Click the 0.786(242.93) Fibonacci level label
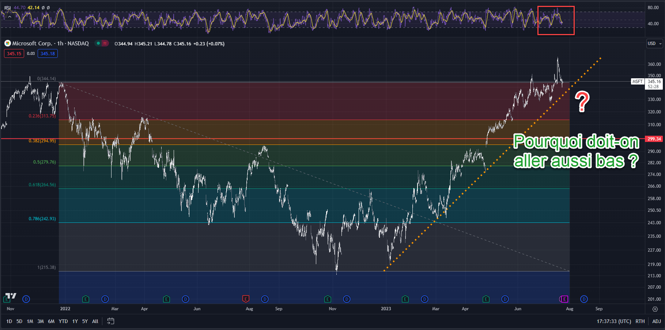Image resolution: width=665 pixels, height=330 pixels. pyautogui.click(x=42, y=219)
